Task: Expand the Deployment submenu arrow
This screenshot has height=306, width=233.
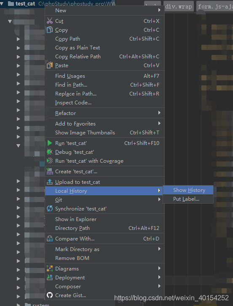Action: click(159, 277)
